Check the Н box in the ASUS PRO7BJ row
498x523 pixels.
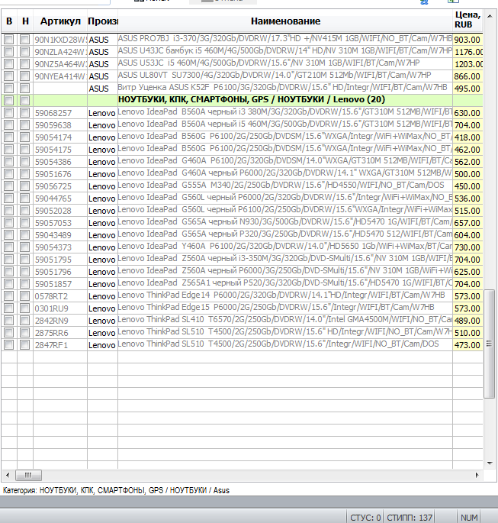tap(24, 40)
